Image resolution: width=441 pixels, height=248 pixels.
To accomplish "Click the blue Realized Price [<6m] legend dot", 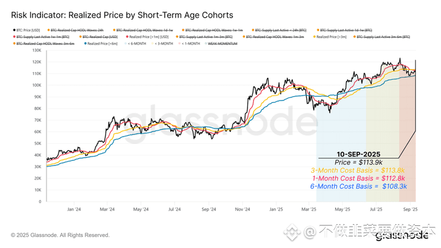I will [85, 43].
